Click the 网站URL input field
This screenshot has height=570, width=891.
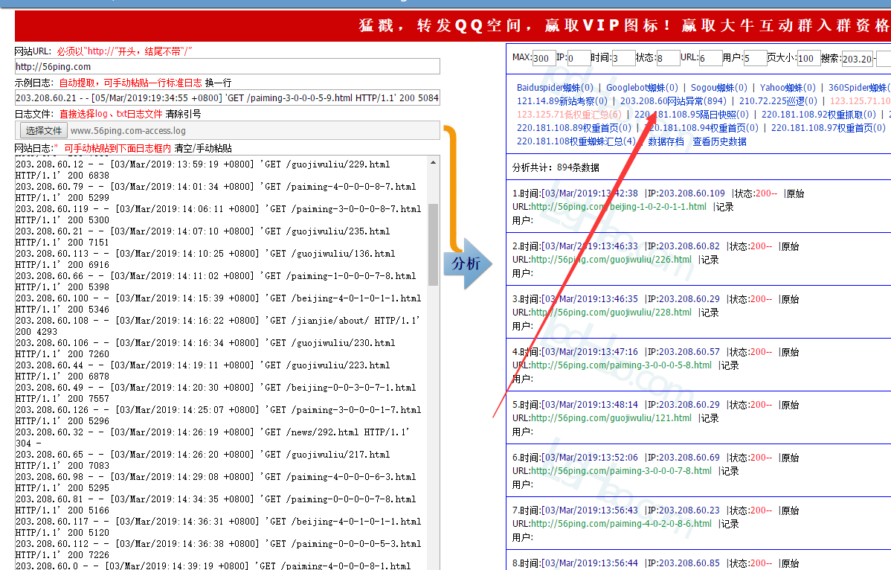click(x=228, y=67)
